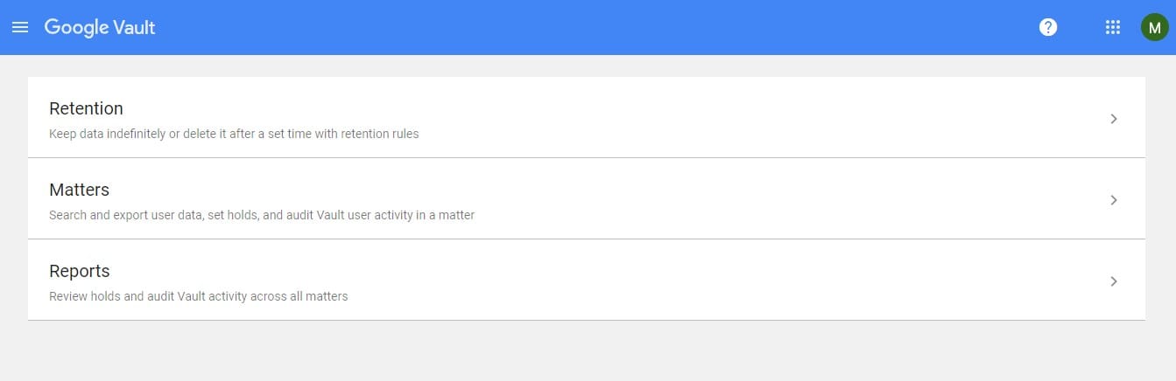Click the 'Keep data indefinitely' description text
Screen dimensions: 1176x381
(x=234, y=135)
